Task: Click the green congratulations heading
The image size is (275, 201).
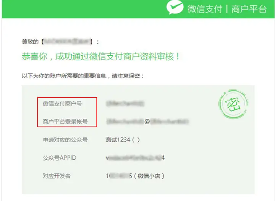Action: (x=101, y=57)
